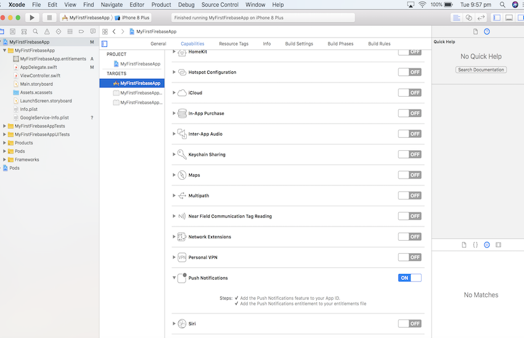Image resolution: width=524 pixels, height=338 pixels.
Task: Expand the Personal VPN section
Action: (174, 257)
